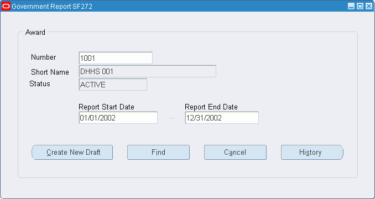
Task: Focus the Report End Date field
Action: pyautogui.click(x=222, y=118)
